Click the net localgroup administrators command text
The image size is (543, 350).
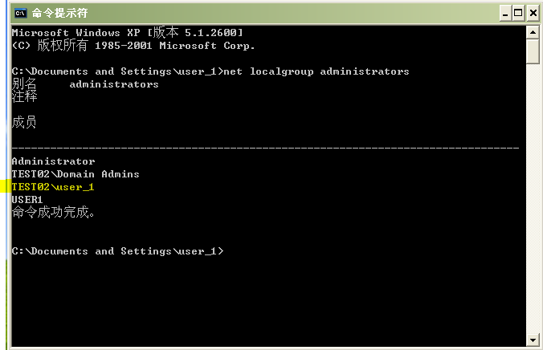(316, 71)
